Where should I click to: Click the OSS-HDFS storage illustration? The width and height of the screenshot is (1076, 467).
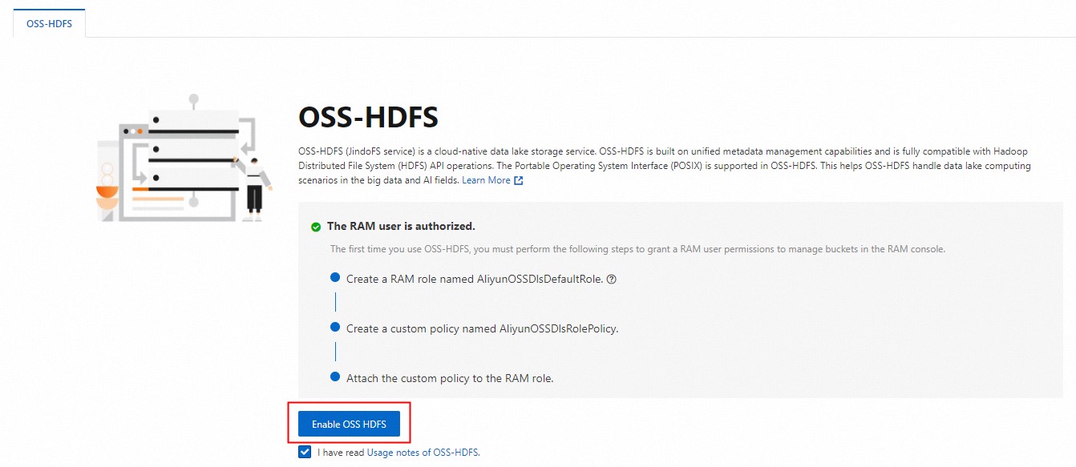coord(184,158)
